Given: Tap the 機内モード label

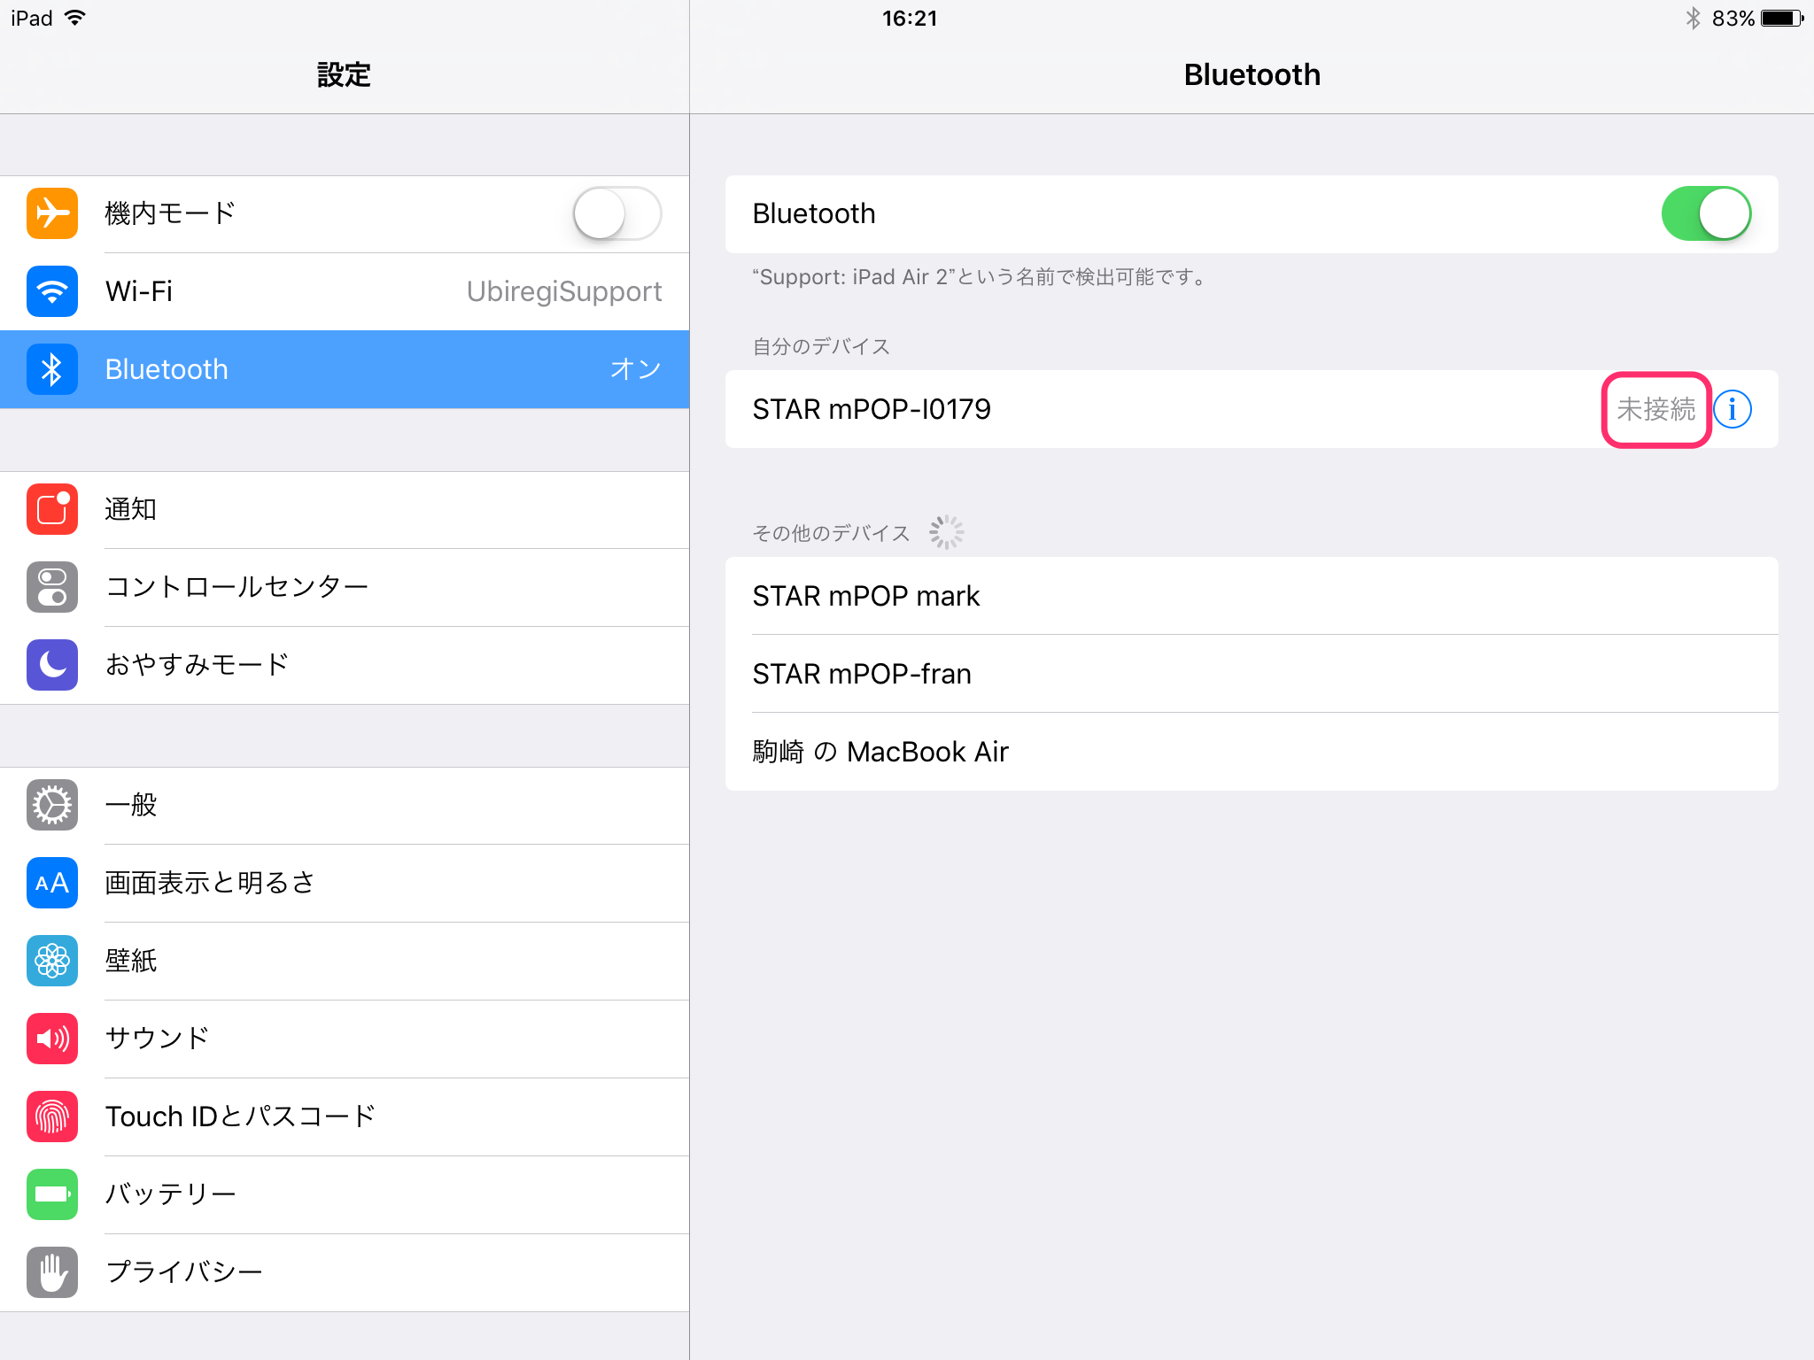Looking at the screenshot, I should 170,213.
